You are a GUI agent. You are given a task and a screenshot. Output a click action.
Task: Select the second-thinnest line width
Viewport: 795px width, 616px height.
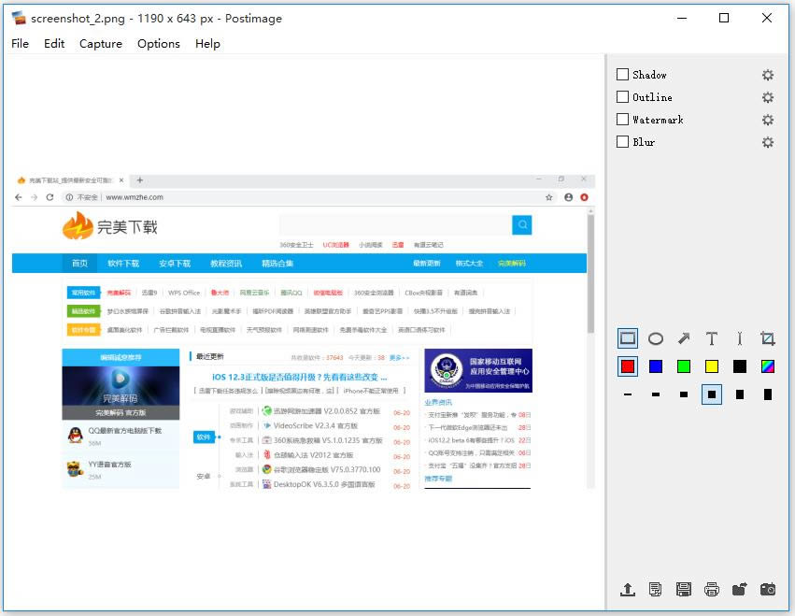[656, 394]
